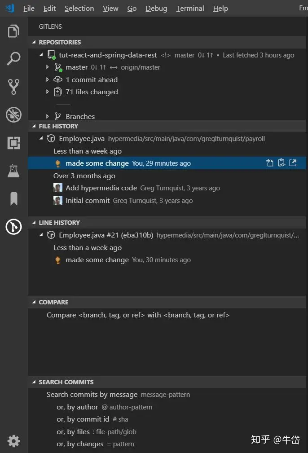Expand the '71 files changed' node
This screenshot has width=308, height=453.
click(48, 92)
